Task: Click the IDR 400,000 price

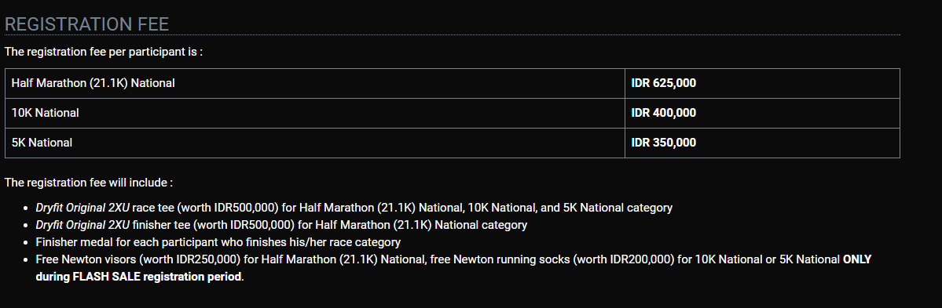Action: pos(663,113)
